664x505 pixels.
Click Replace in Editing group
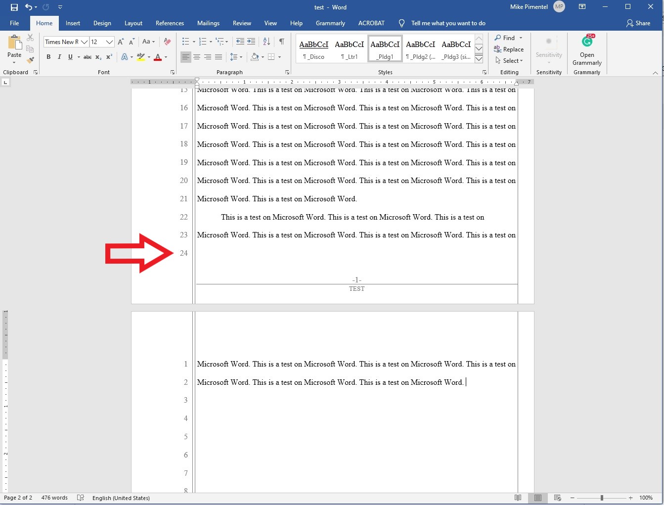tap(509, 49)
